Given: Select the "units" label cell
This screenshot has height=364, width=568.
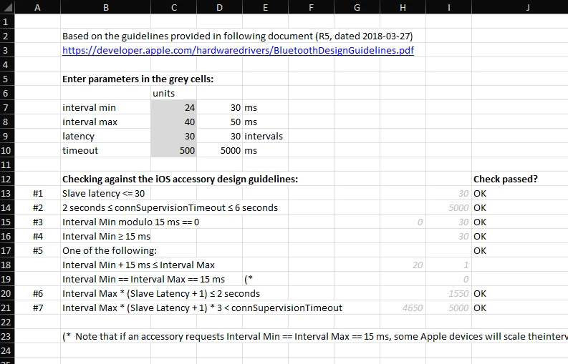Looking at the screenshot, I should tap(164, 94).
